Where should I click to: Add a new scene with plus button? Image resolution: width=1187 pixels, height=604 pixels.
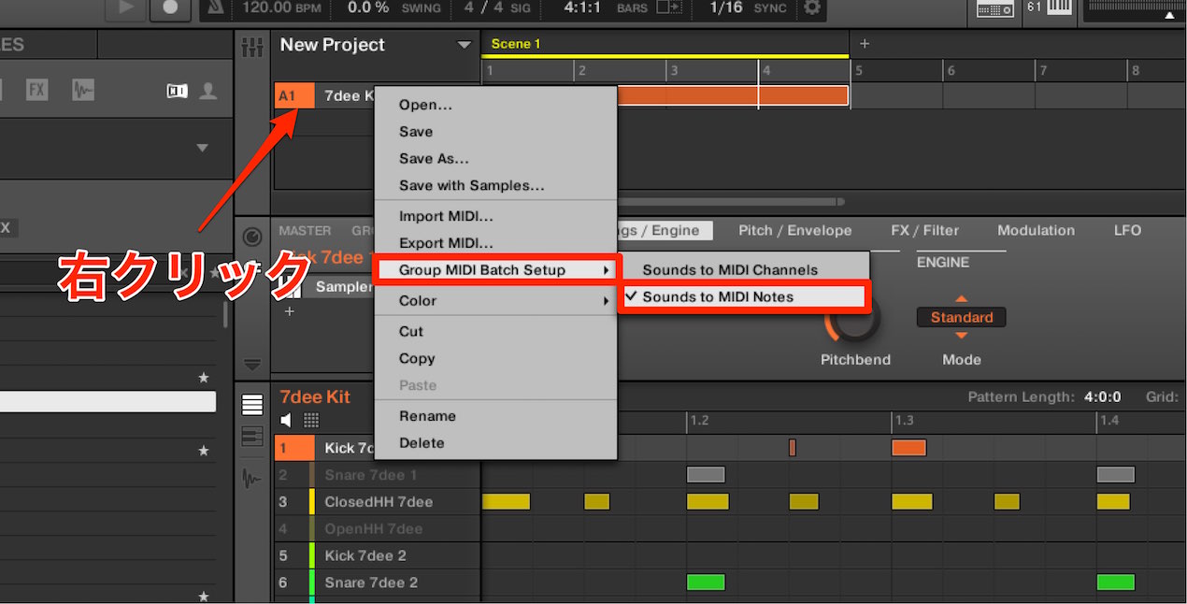tap(865, 44)
